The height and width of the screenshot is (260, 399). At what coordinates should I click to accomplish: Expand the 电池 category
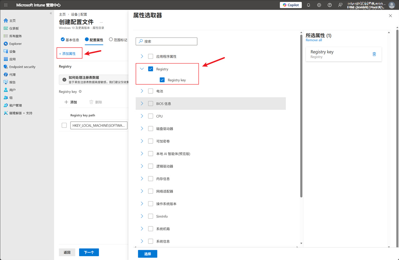142,91
